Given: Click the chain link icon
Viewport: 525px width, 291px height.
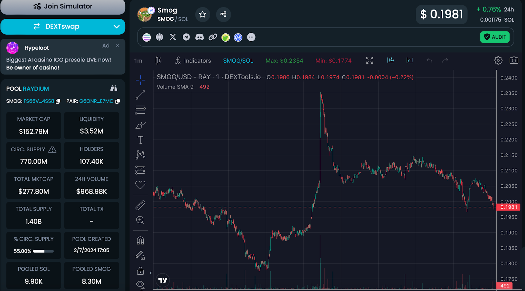Looking at the screenshot, I should 213,37.
